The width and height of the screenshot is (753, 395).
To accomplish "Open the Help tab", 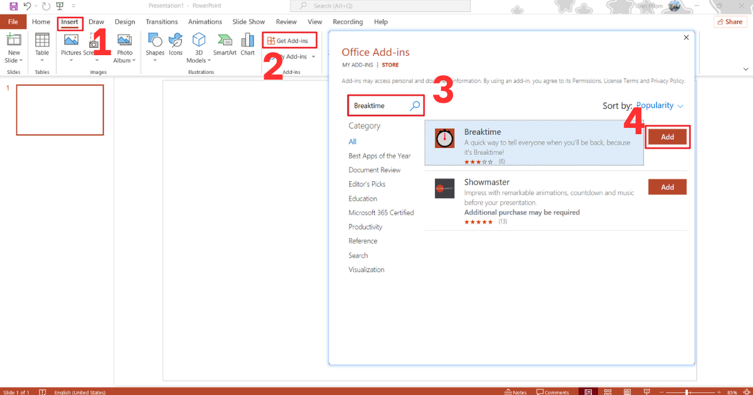I will 381,22.
